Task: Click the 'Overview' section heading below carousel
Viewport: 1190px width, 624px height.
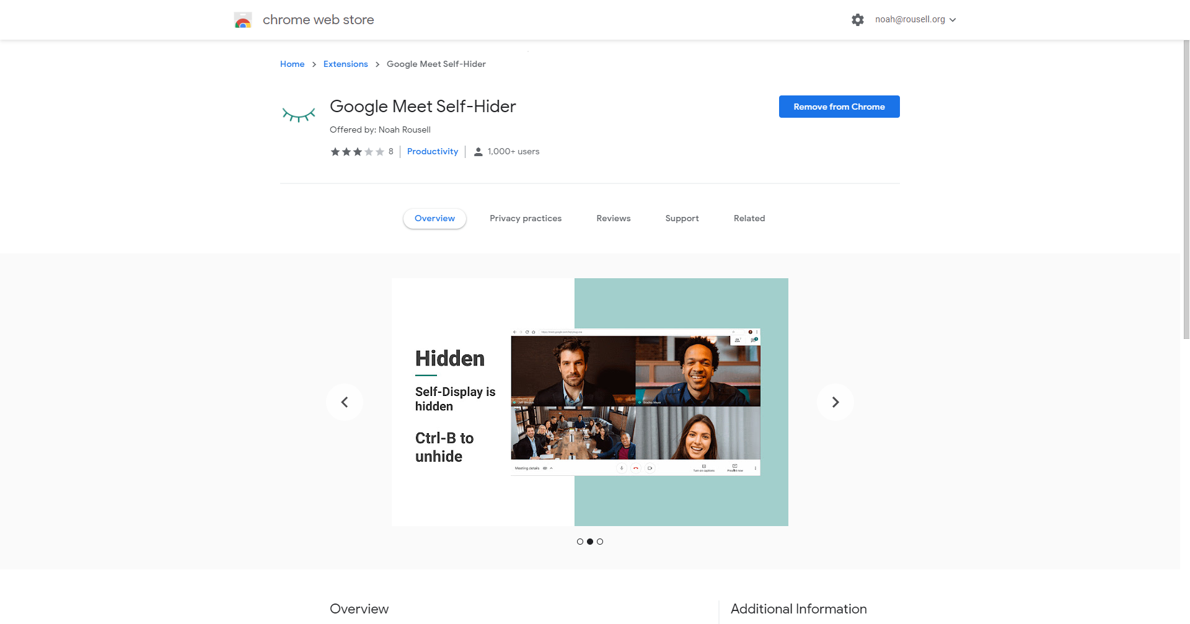Action: (359, 609)
